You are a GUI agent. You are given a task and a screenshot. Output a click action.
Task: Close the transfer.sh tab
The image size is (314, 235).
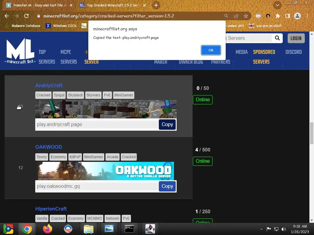[x=71, y=5]
